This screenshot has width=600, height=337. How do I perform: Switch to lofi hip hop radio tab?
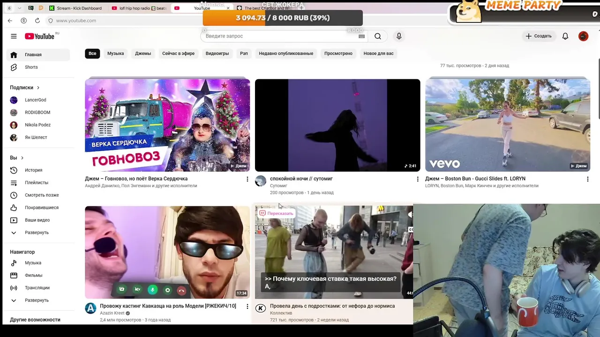click(x=140, y=8)
